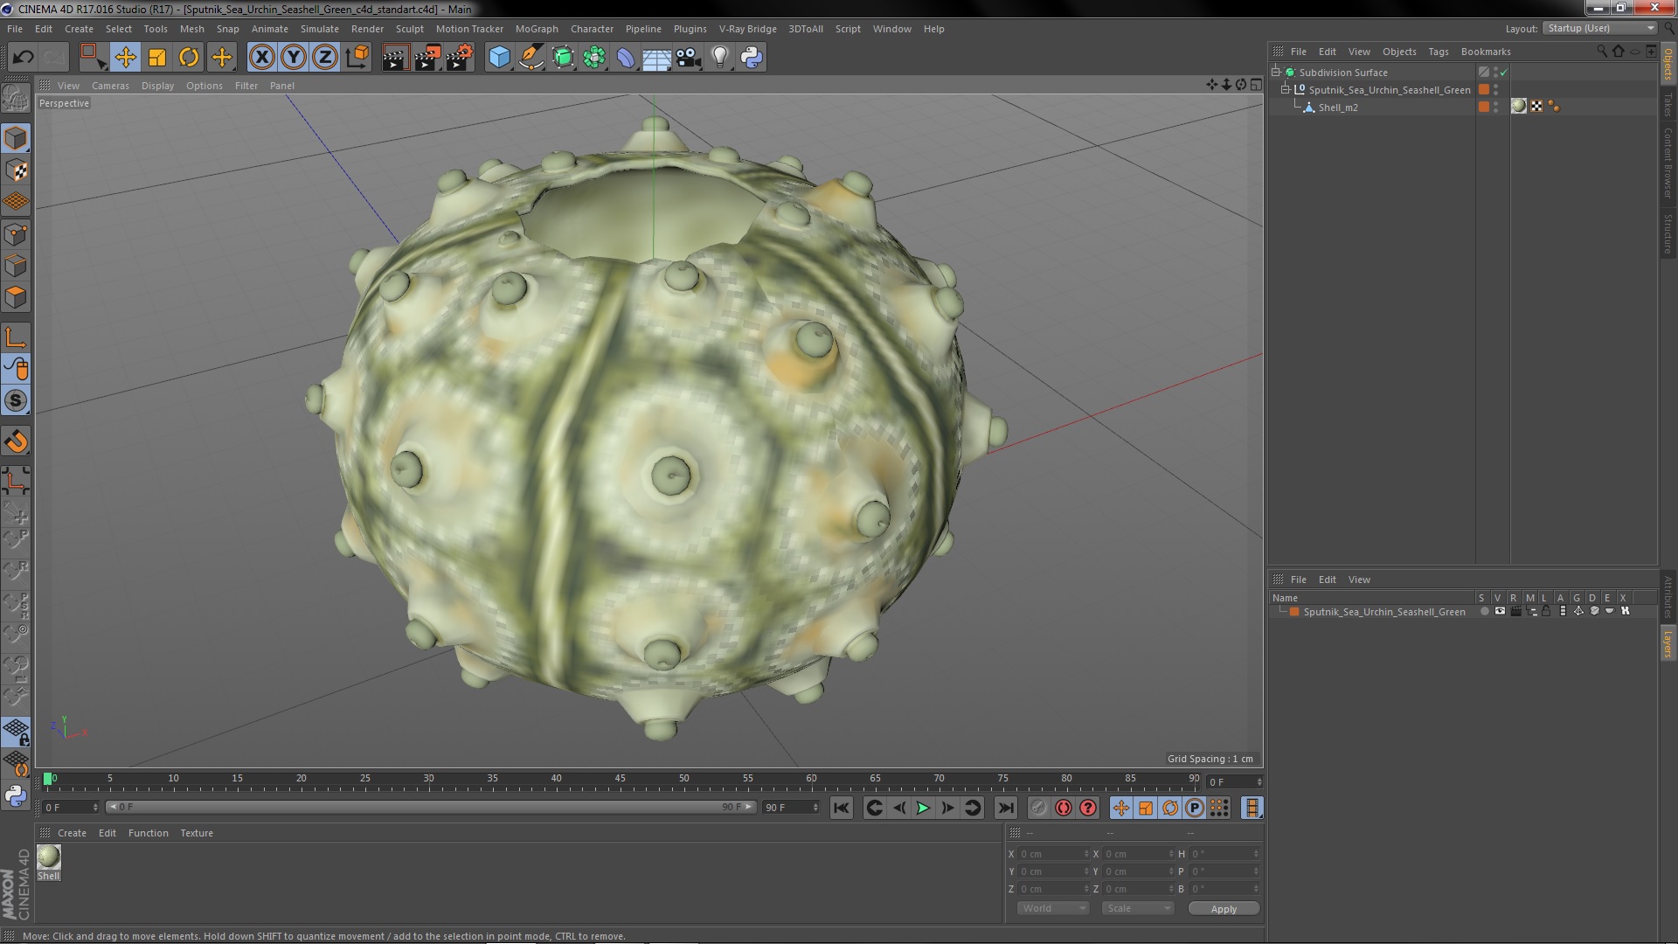Open the Scale mode dropdown
1678x944 pixels.
pos(1137,908)
